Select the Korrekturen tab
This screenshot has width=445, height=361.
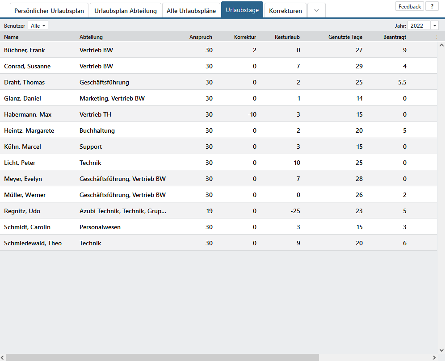(x=285, y=11)
